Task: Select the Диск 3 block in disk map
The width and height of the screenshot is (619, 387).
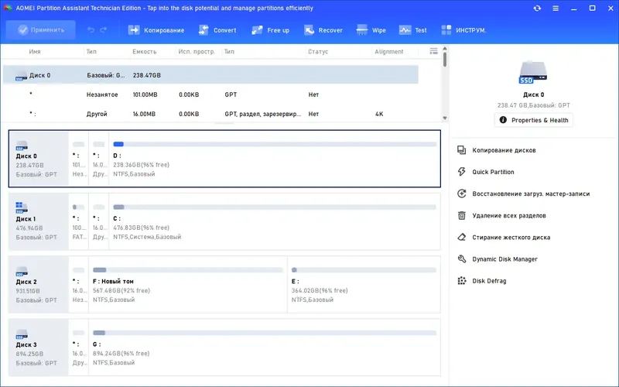Action: pos(39,347)
